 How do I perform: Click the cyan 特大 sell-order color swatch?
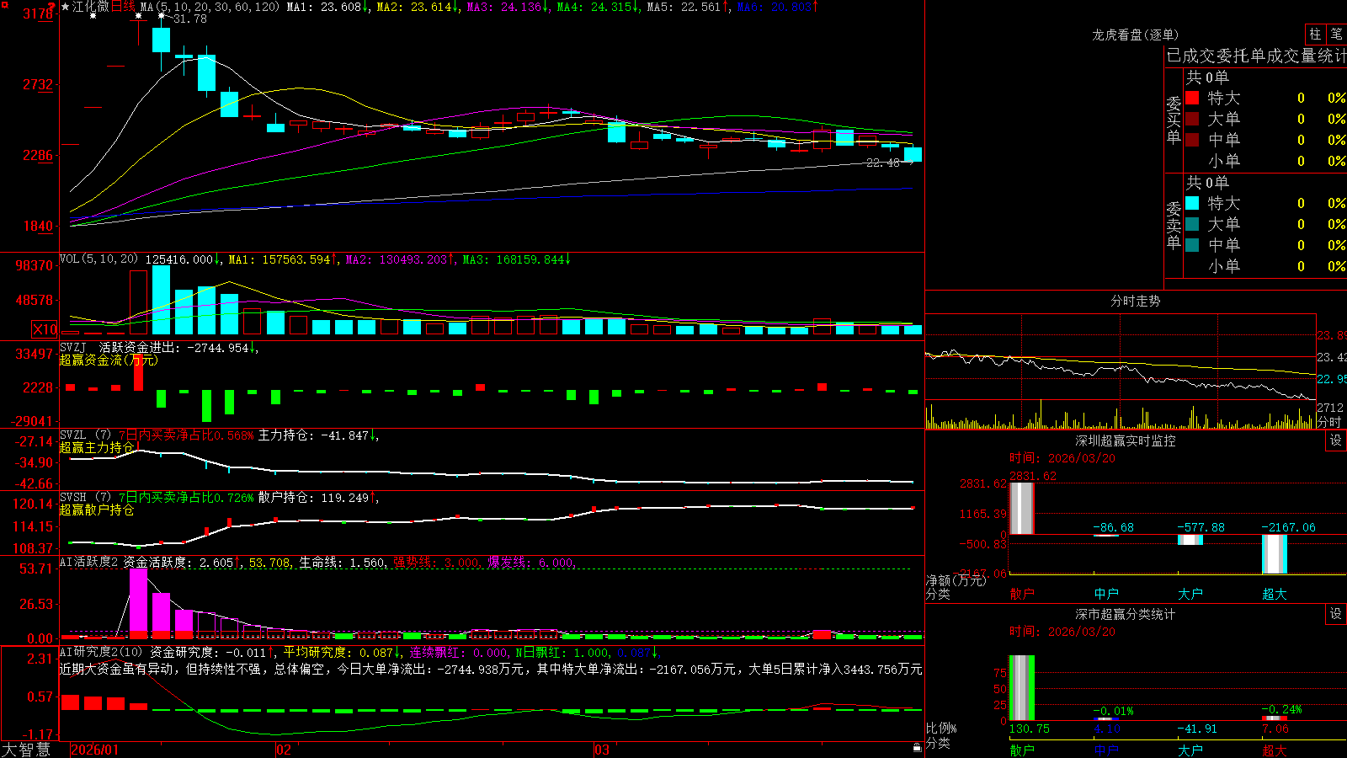[1192, 203]
